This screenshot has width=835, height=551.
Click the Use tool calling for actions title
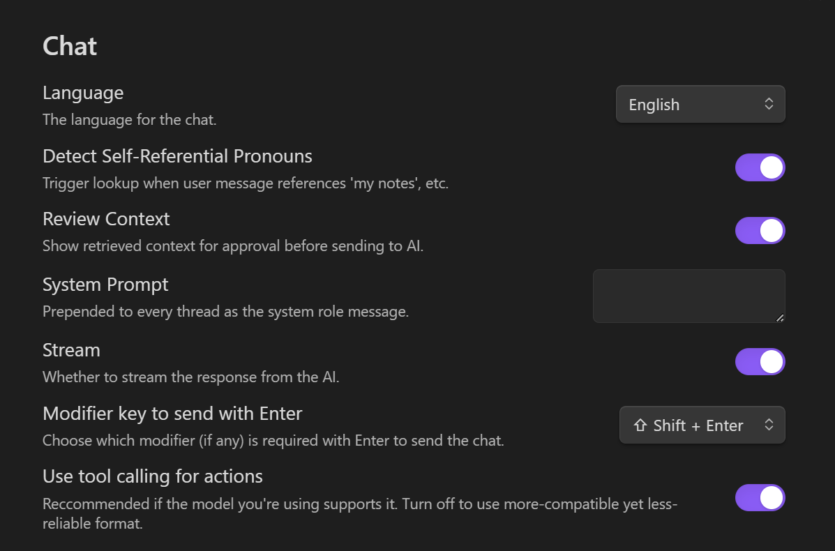coord(153,476)
